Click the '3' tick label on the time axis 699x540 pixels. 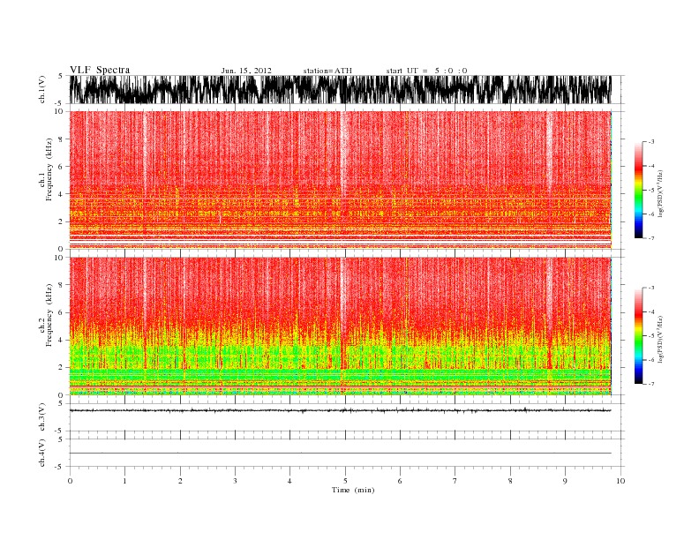click(235, 481)
